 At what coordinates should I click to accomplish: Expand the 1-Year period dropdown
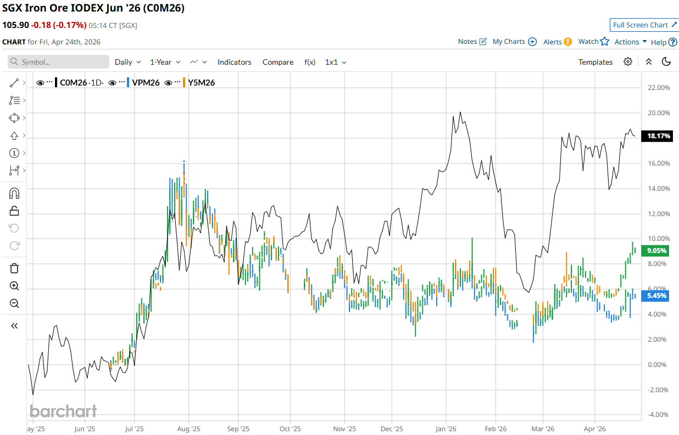click(x=164, y=62)
